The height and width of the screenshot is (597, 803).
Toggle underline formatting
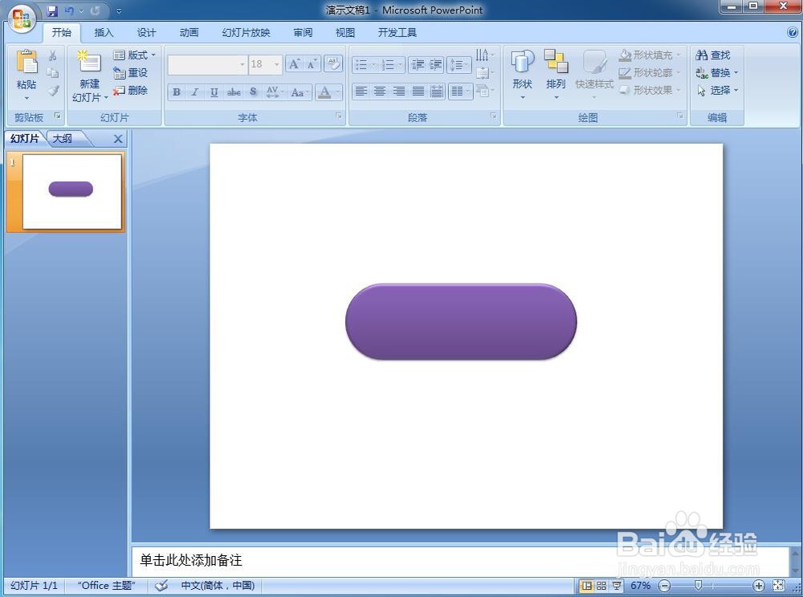pos(214,92)
